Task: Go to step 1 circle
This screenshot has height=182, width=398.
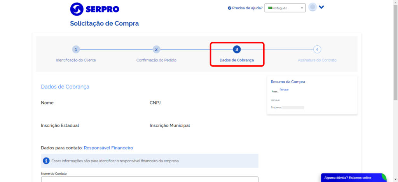Action: [x=76, y=49]
